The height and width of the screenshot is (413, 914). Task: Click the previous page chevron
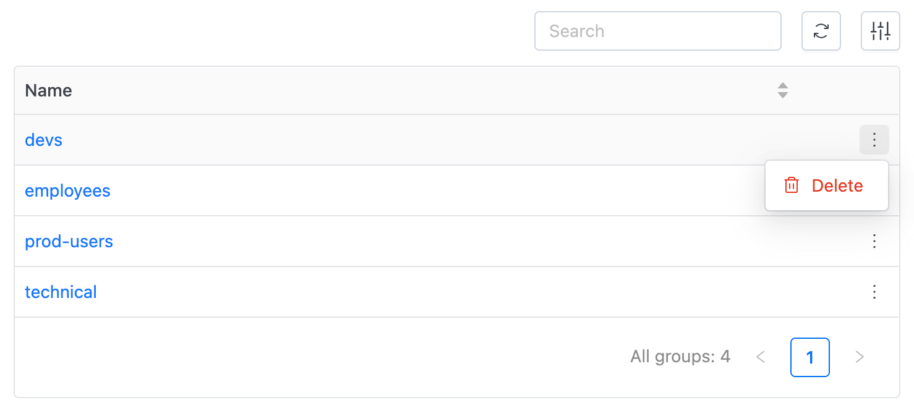click(761, 357)
